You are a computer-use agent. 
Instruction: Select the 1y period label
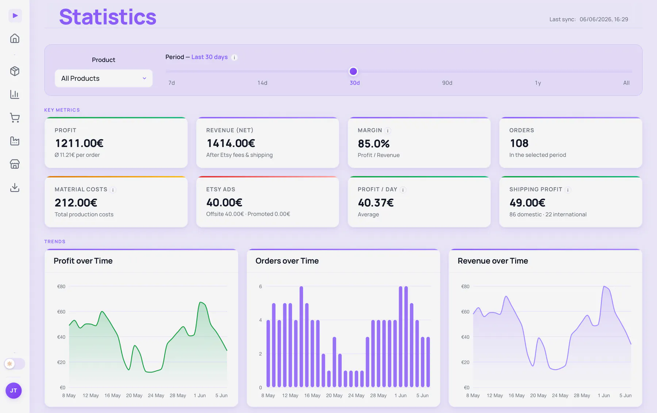[x=538, y=83]
